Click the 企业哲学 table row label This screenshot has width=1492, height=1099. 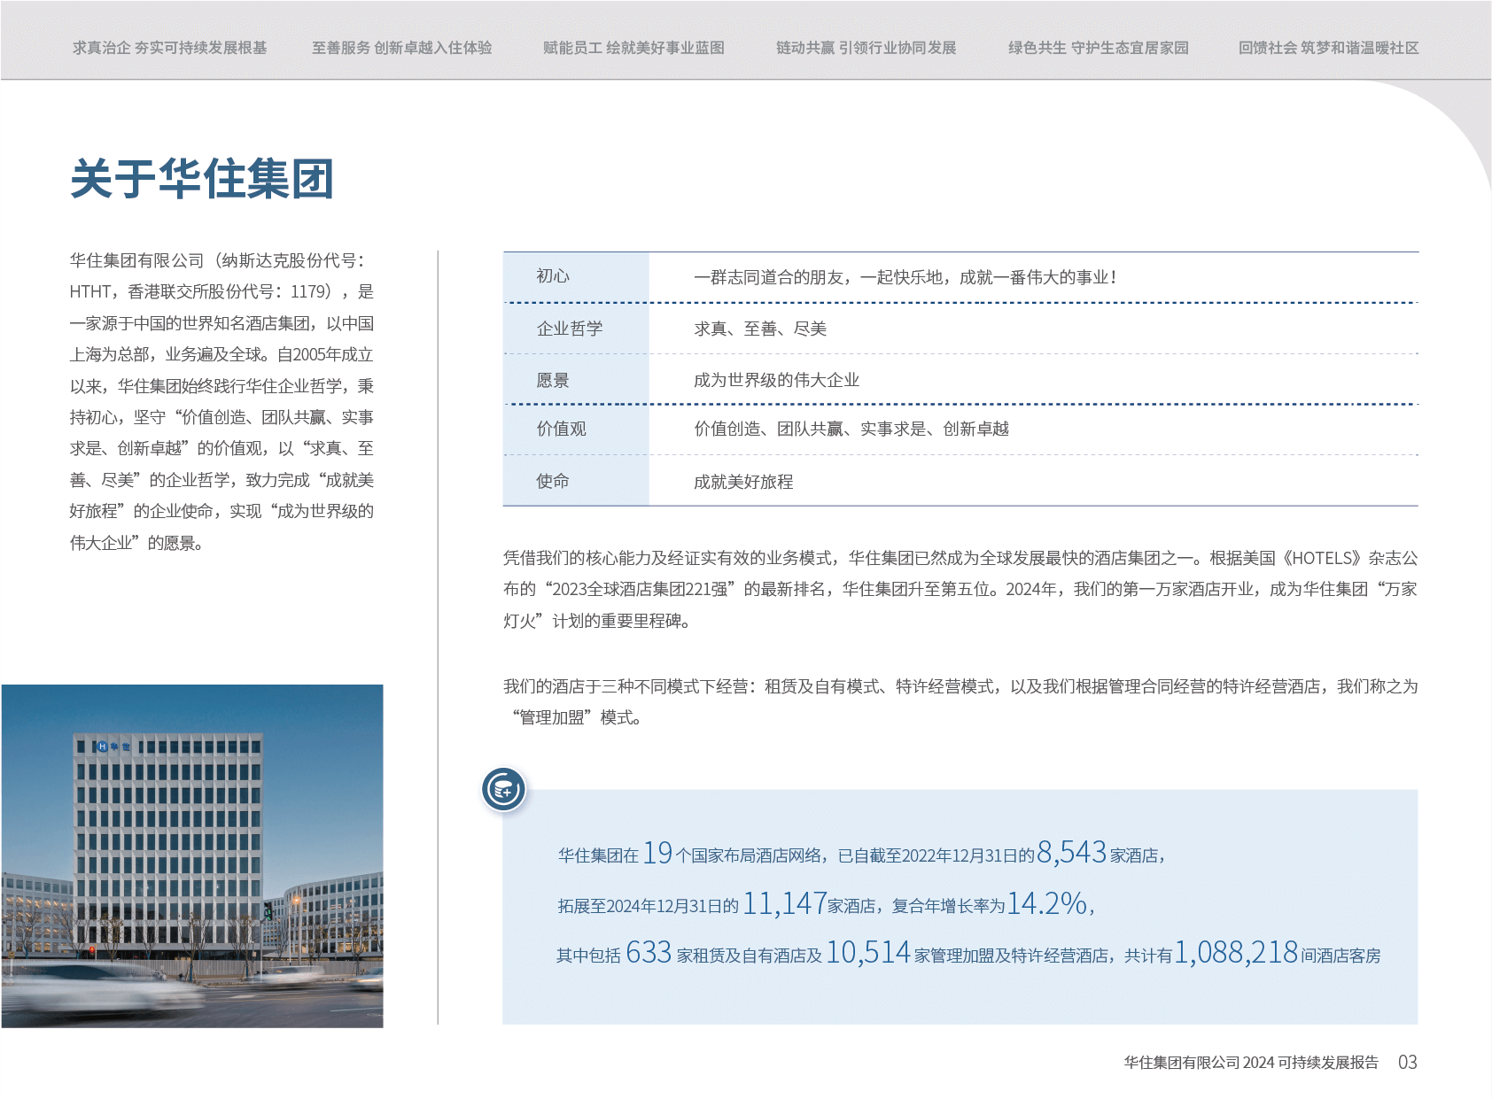[x=570, y=329]
